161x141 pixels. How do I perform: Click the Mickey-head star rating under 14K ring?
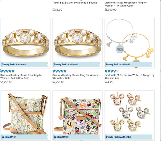point(8,71)
